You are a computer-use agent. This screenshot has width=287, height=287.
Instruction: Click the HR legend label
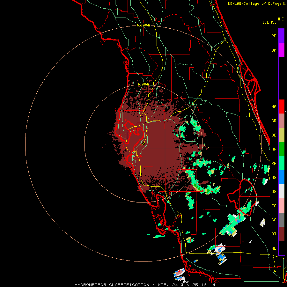coord(274,149)
